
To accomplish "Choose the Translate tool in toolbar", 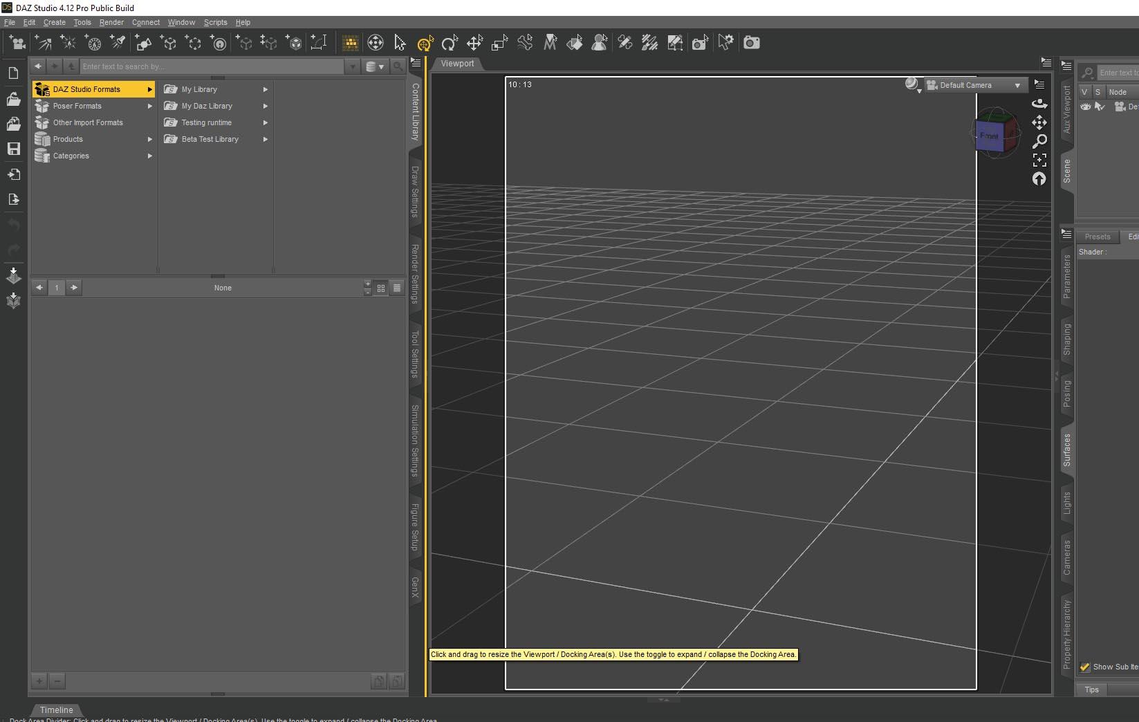I will pyautogui.click(x=474, y=44).
